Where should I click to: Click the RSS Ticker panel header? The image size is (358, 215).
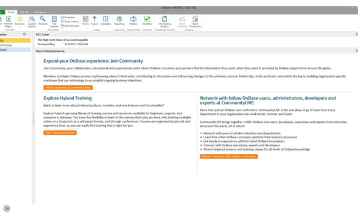coord(43,35)
